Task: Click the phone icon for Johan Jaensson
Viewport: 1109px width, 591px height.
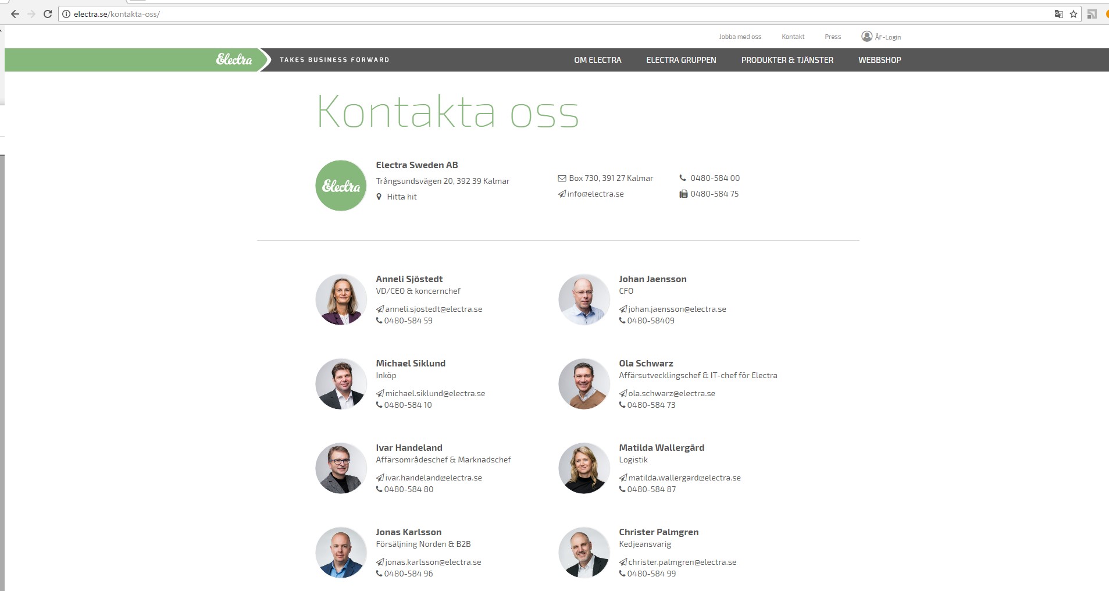Action: 622,321
